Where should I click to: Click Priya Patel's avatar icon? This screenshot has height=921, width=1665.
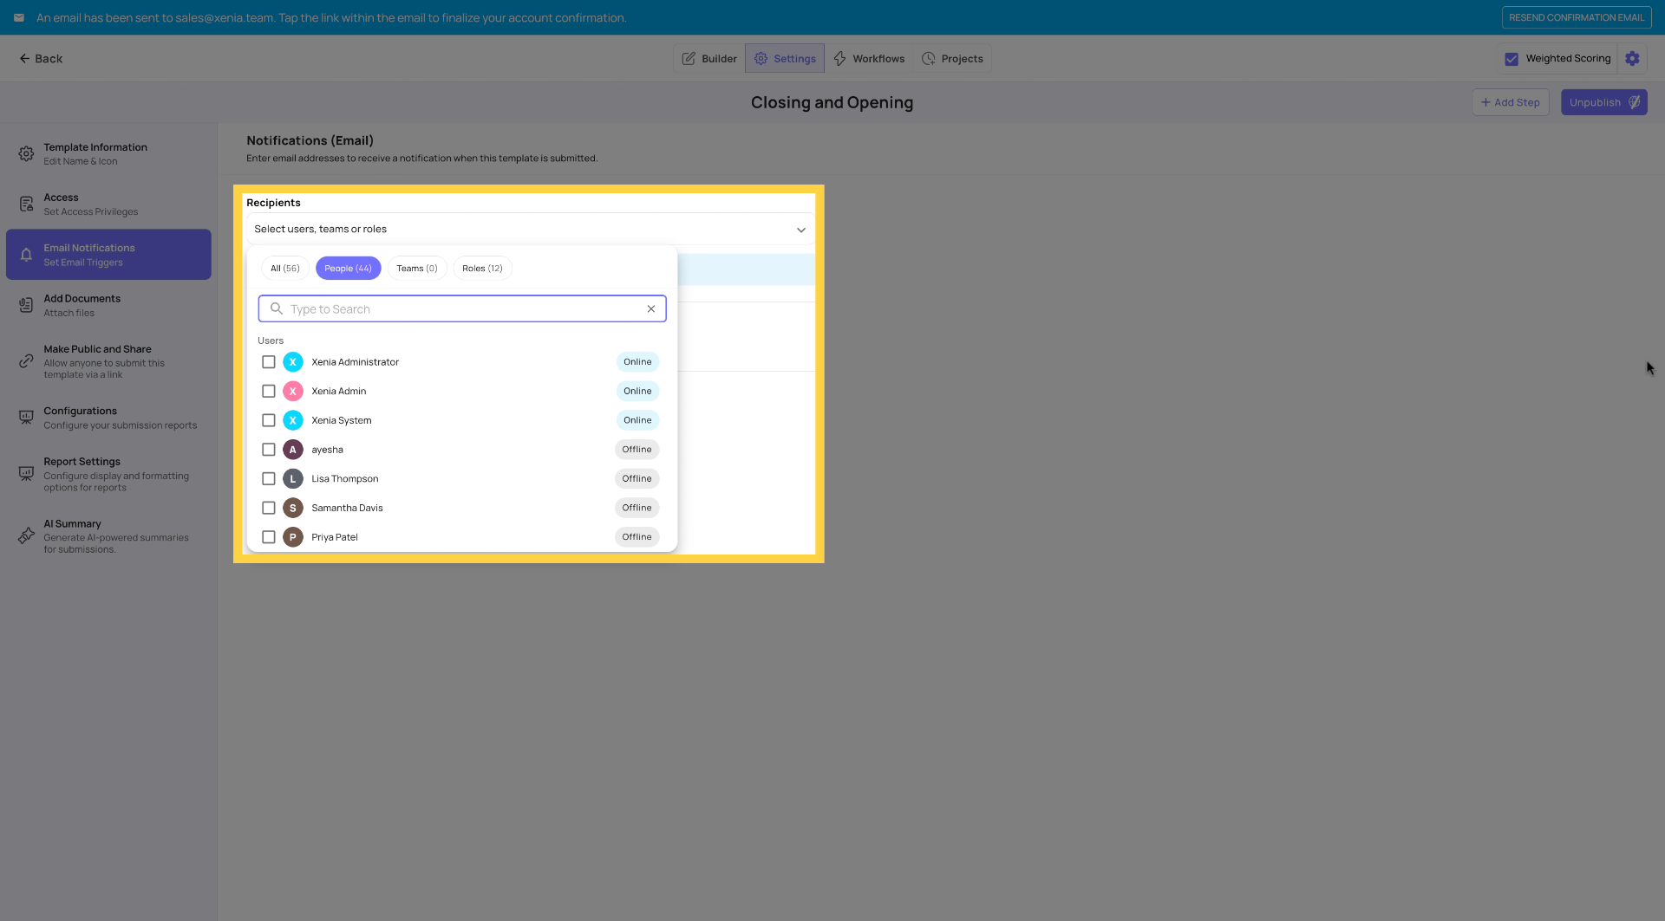tap(293, 537)
